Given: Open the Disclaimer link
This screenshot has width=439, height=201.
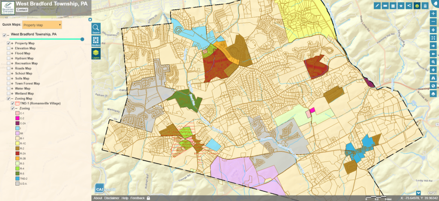Looking at the screenshot, I should coord(112,198).
